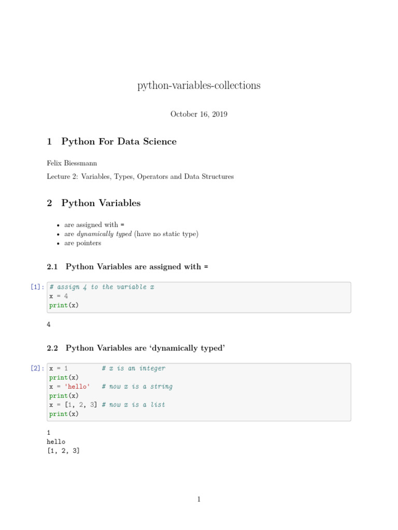Viewport: 398px width, 530px height.
Task: Click the page number at the bottom
Action: pos(198,499)
